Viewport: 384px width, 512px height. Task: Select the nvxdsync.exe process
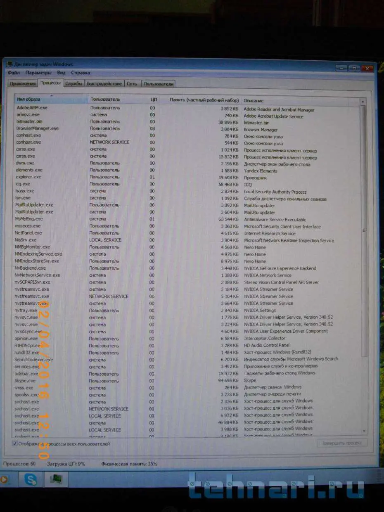(x=187, y=331)
